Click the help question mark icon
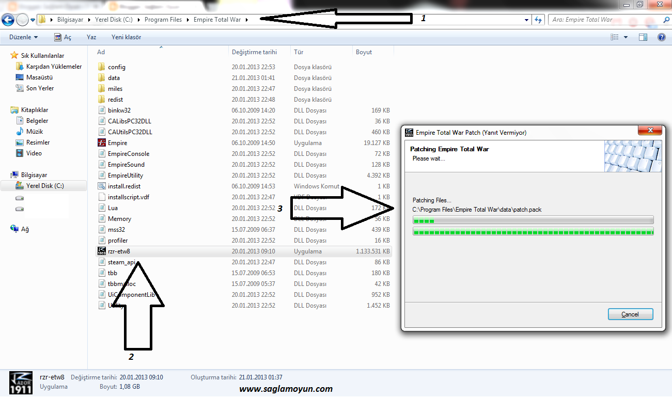 click(661, 37)
